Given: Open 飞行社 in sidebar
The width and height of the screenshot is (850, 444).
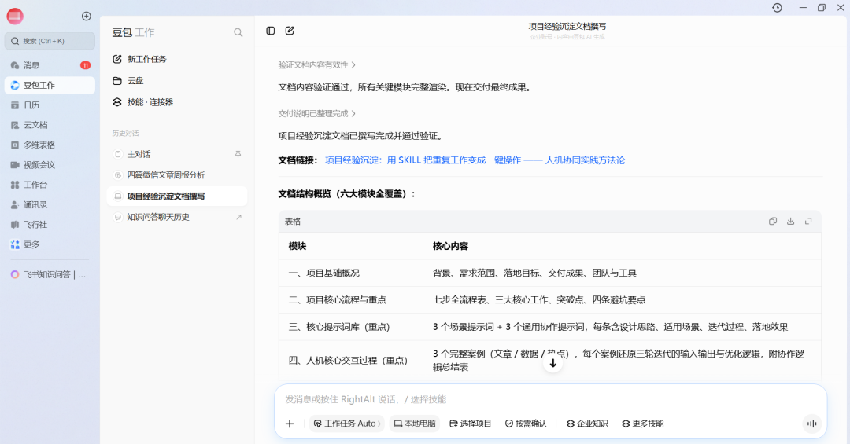Looking at the screenshot, I should [x=50, y=225].
